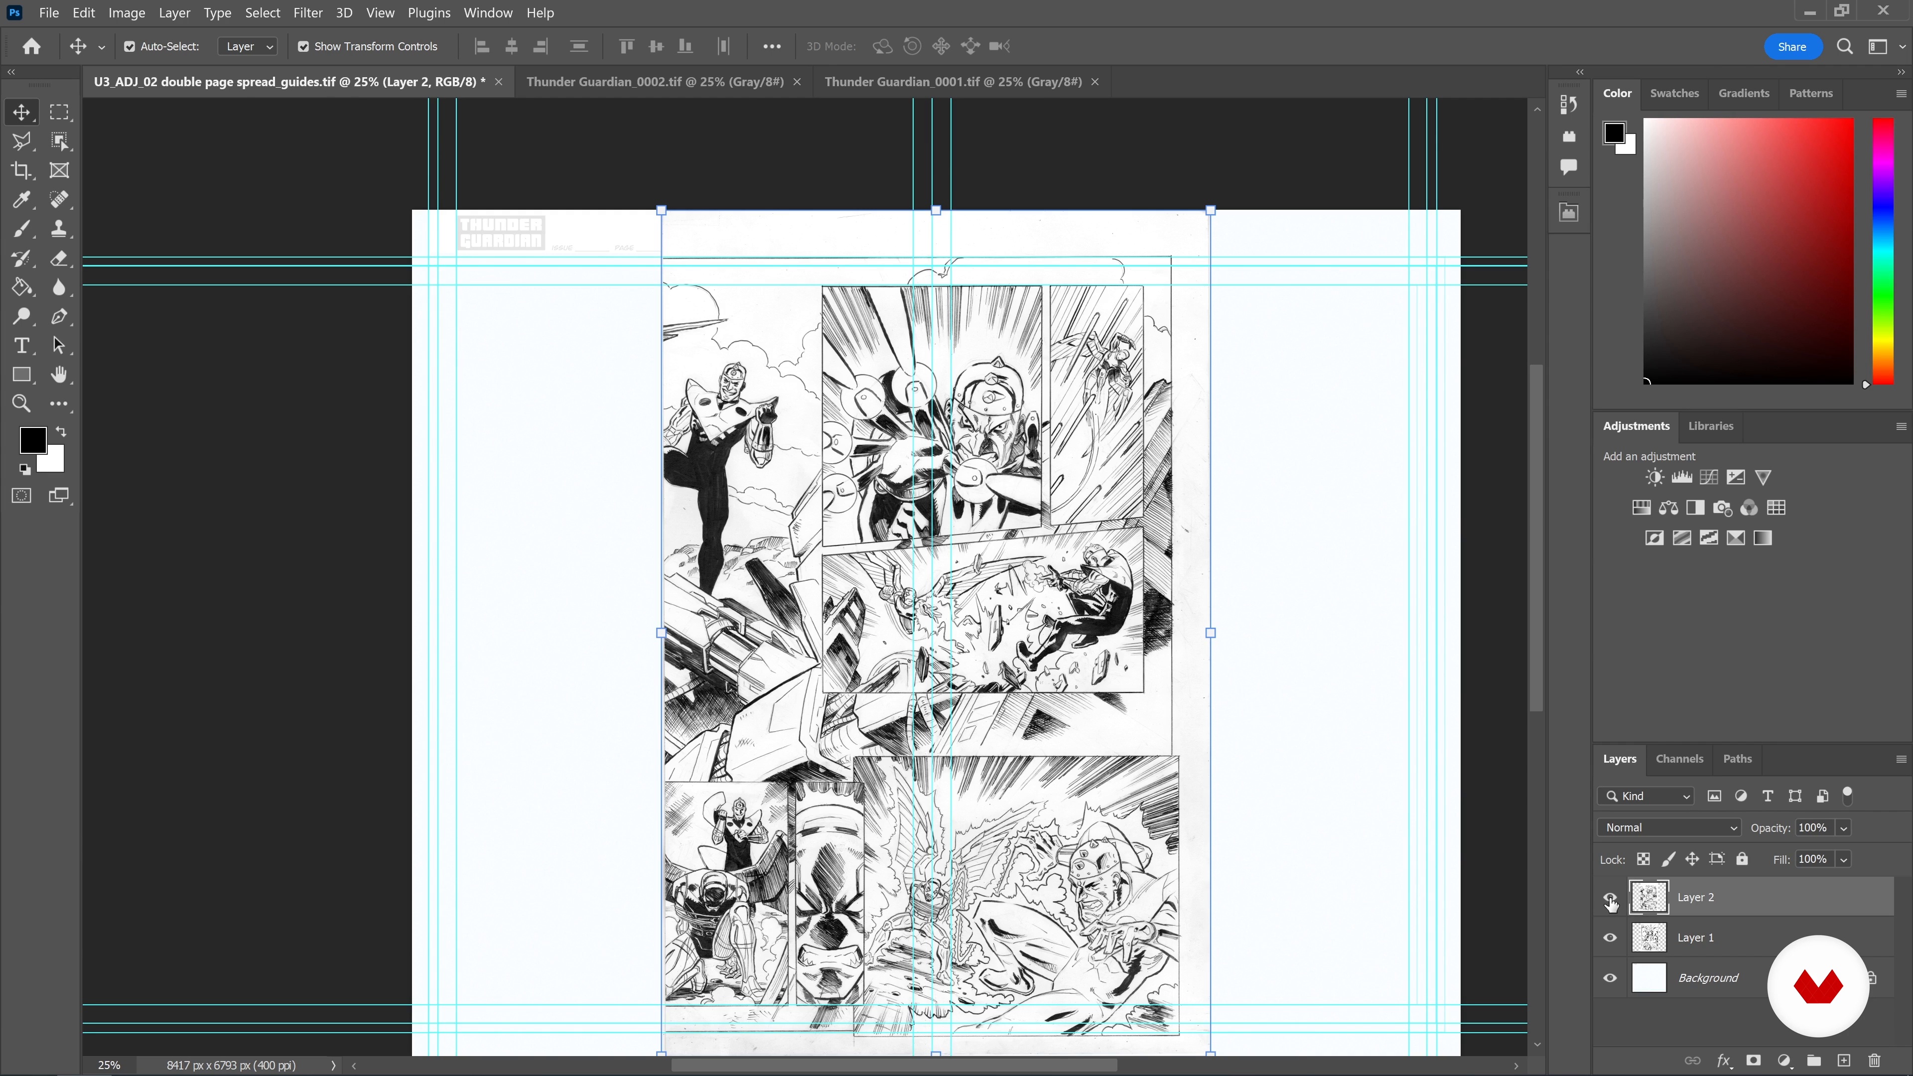Click the Search magnifier in options bar
This screenshot has height=1076, width=1913.
[x=1844, y=46]
